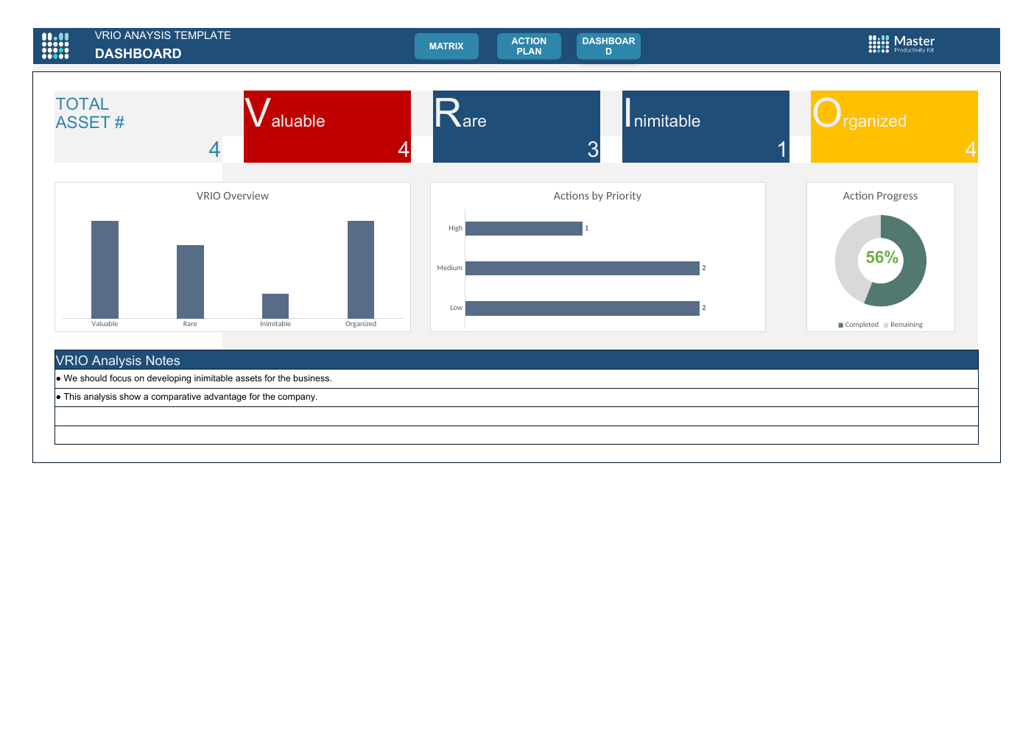Click the dotted grid logo beside the Dashboard title
The height and width of the screenshot is (731, 1034).
tap(55, 46)
